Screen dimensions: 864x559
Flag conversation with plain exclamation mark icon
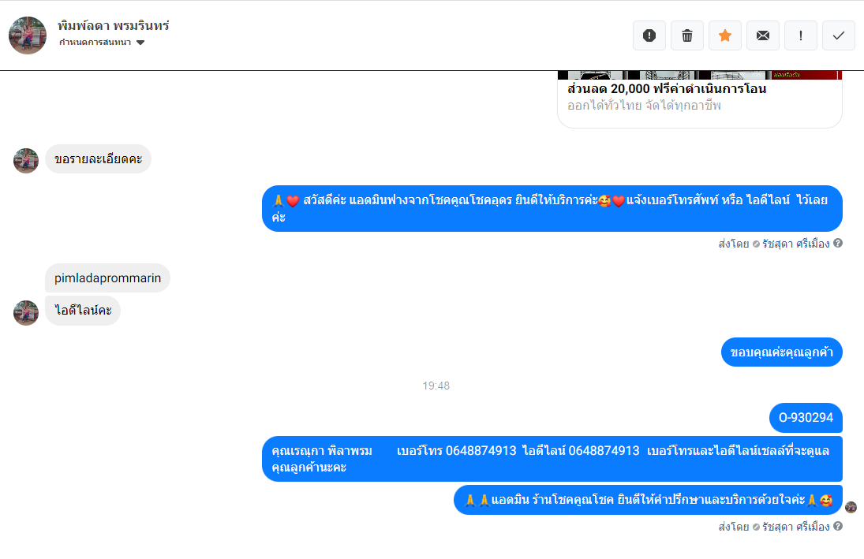(801, 35)
